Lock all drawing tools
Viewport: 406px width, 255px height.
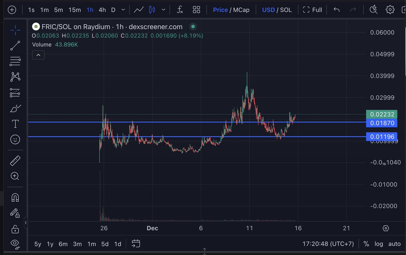pyautogui.click(x=15, y=229)
